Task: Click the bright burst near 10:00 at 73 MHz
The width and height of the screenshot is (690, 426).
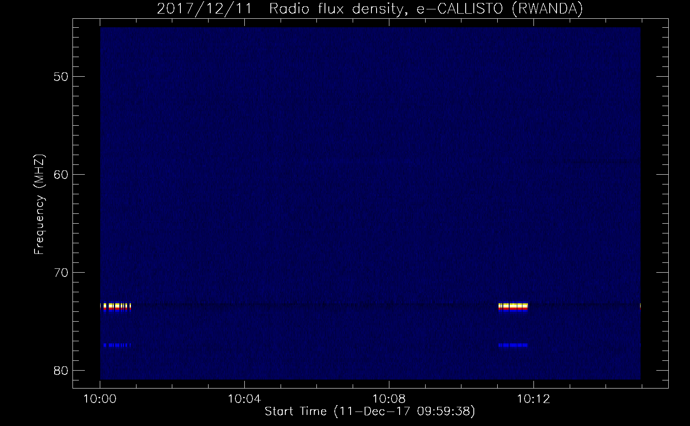Action: coord(117,308)
